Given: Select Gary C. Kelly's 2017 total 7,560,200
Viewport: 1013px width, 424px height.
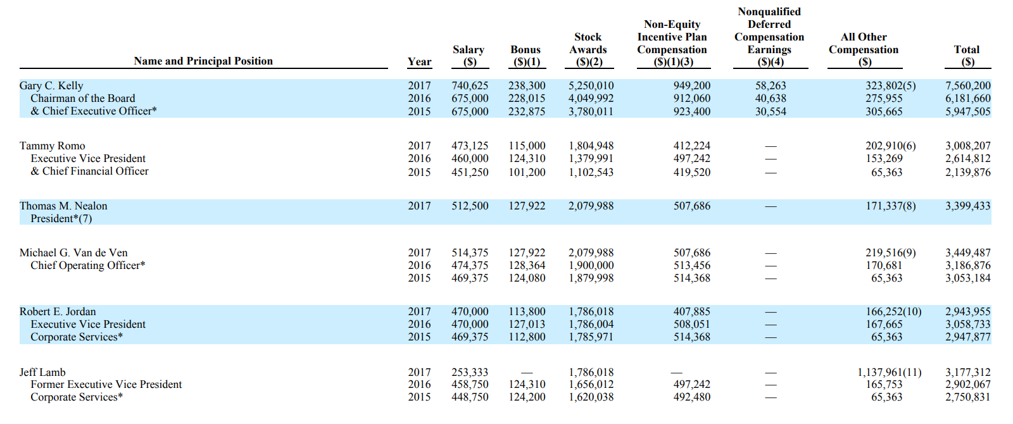Looking at the screenshot, I should pyautogui.click(x=968, y=85).
